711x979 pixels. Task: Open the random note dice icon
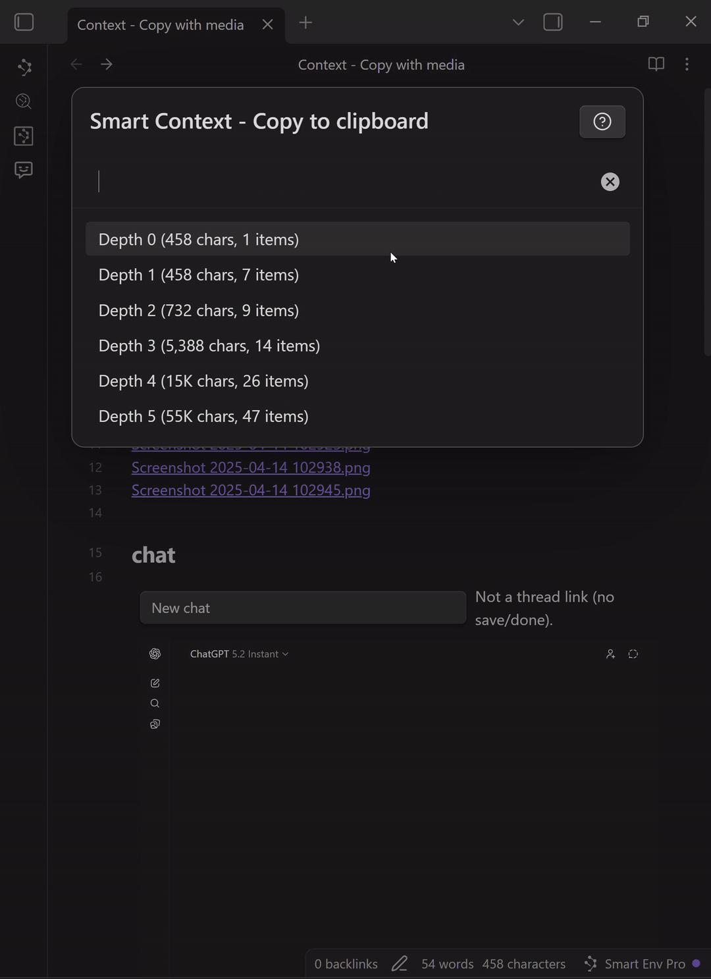[24, 136]
